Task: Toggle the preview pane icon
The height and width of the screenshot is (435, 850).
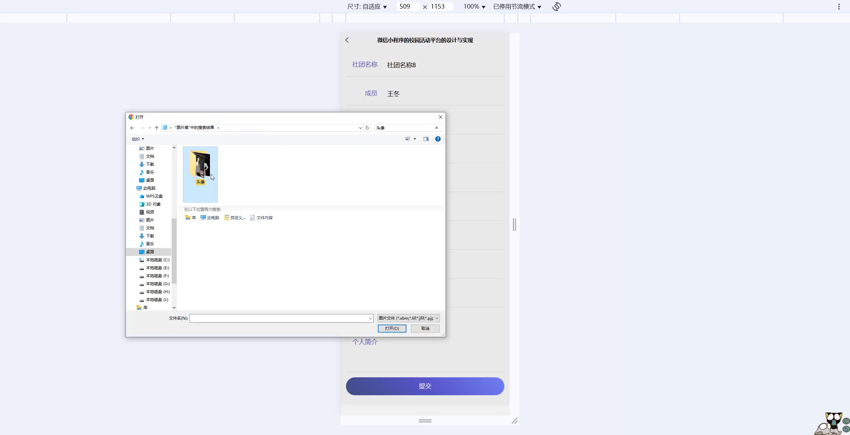Action: (426, 139)
